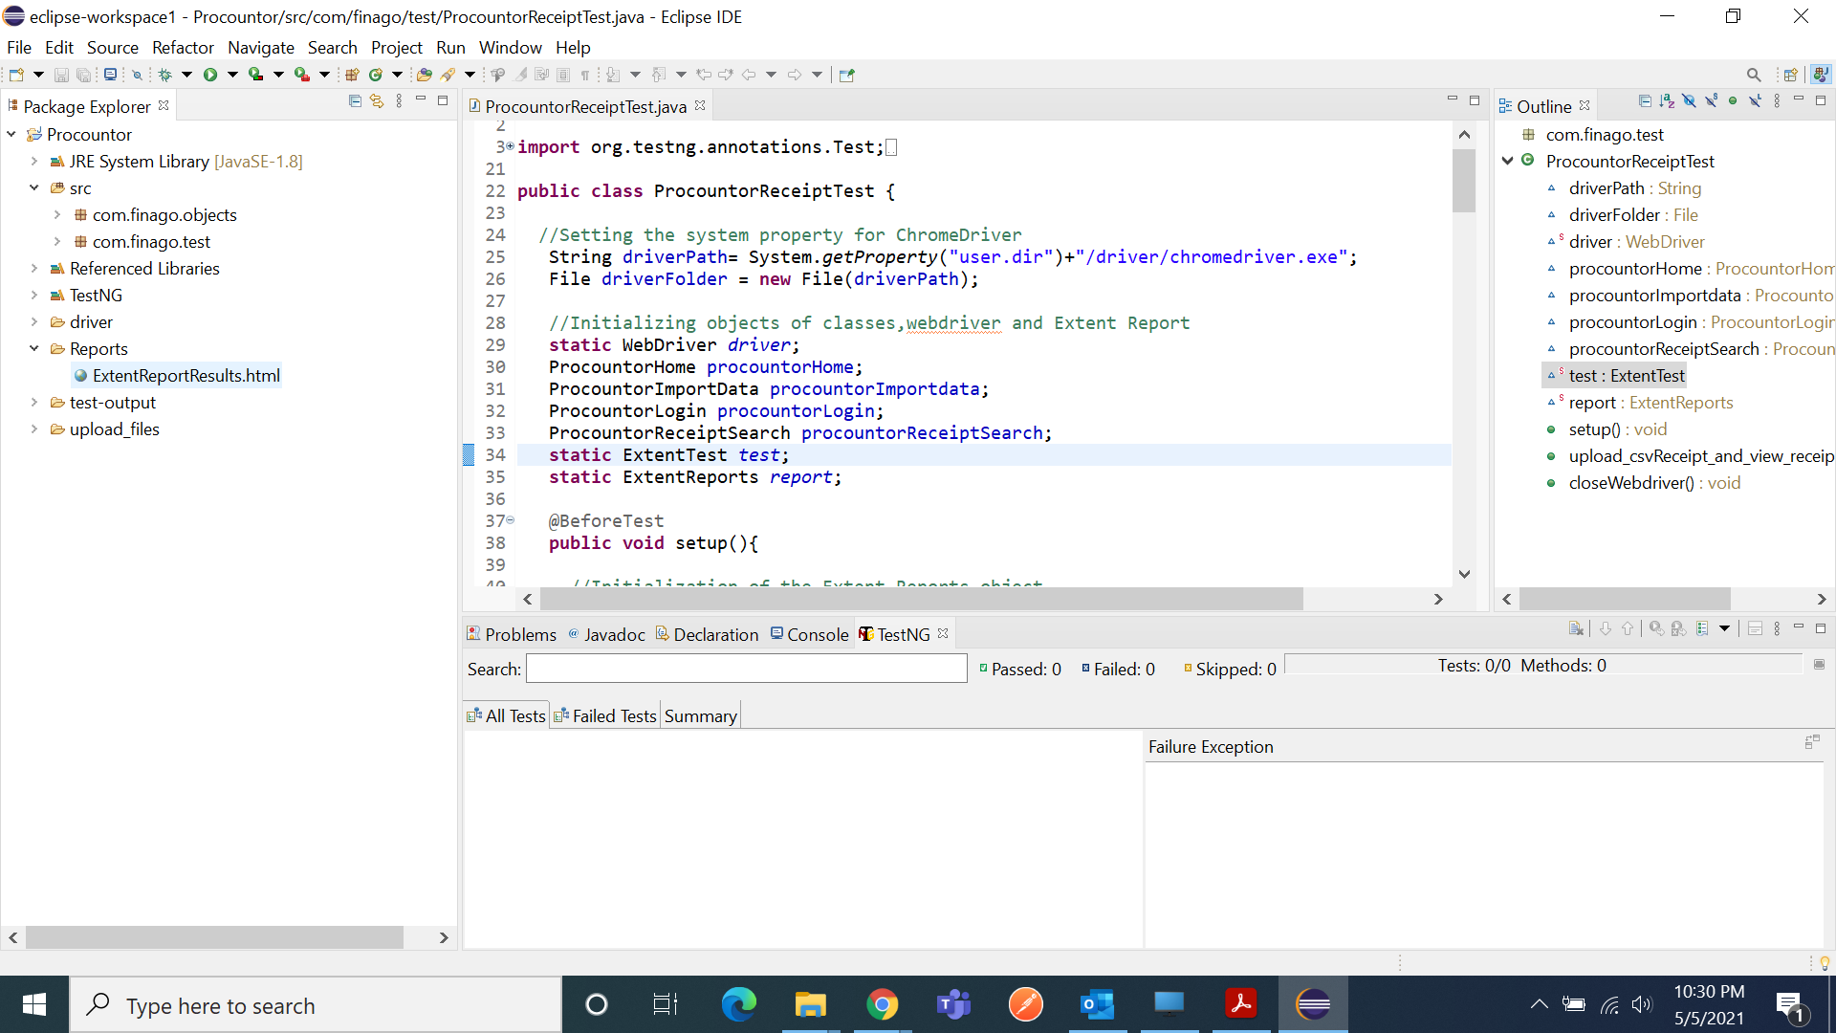
Task: Open the Run button dropdown arrow
Action: click(232, 75)
